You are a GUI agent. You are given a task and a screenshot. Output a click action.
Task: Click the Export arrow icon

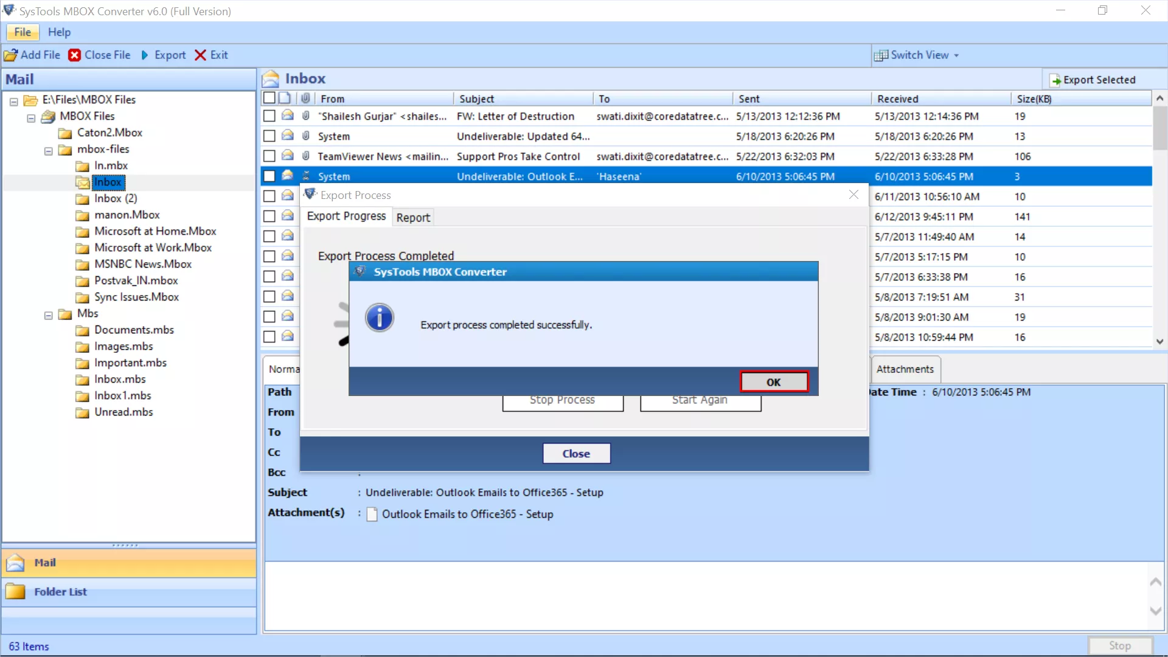tap(145, 55)
